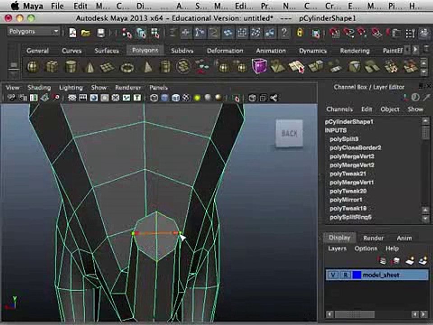The image size is (433, 325).
Task: Open the Apple menu
Action: (x=14, y=5)
